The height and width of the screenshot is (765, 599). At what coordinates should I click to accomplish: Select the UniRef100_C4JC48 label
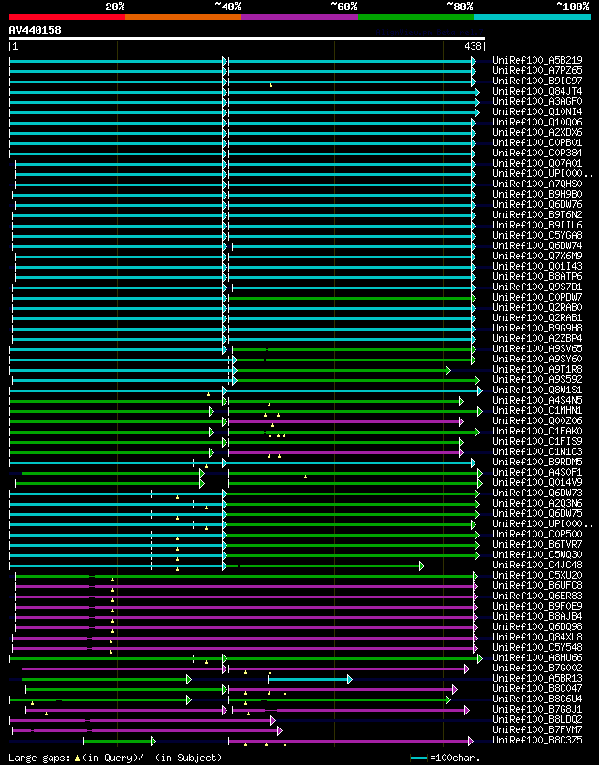click(537, 565)
